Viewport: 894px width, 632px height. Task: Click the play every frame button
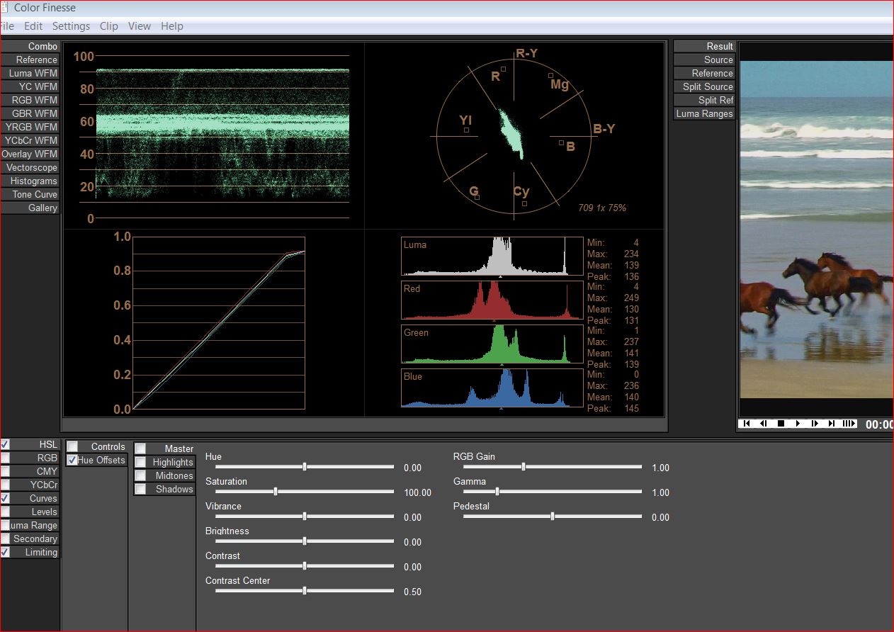849,424
